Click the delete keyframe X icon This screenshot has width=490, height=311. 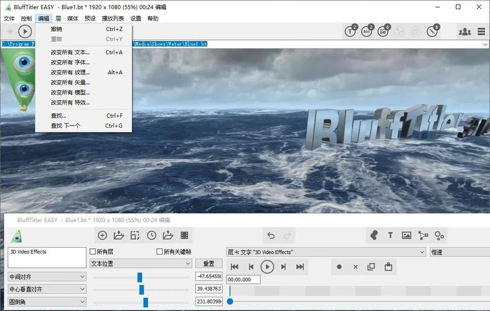(355, 267)
